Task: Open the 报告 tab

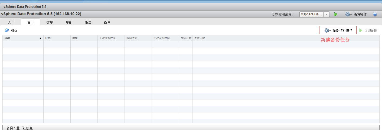Action: pyautogui.click(x=88, y=22)
